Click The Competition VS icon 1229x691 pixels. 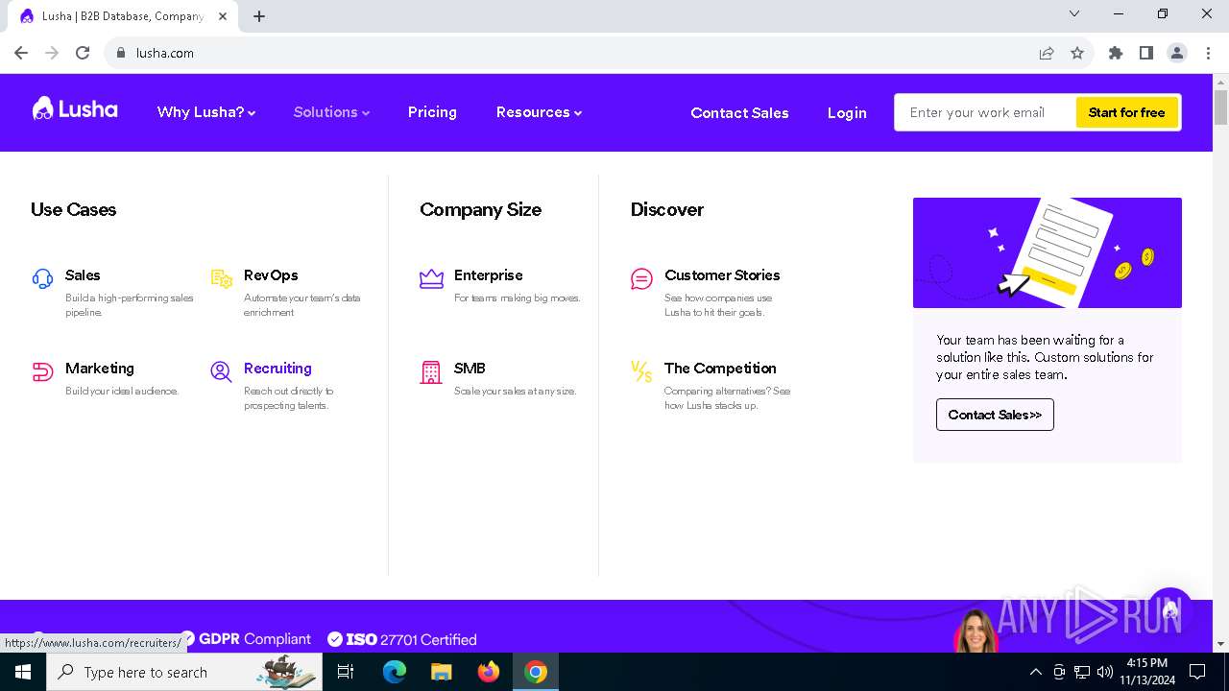tap(641, 371)
